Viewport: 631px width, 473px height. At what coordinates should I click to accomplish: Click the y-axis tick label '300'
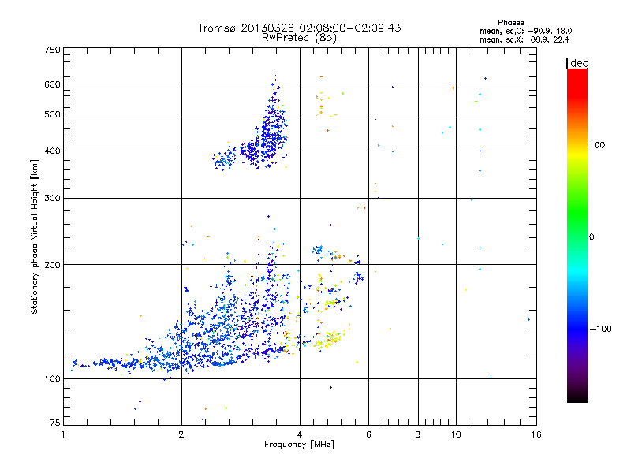coord(52,199)
